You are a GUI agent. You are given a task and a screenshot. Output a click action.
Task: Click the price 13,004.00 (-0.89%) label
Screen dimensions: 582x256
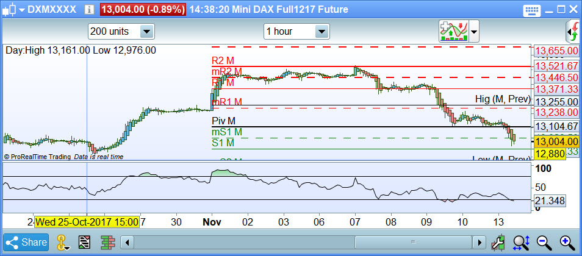tap(143, 9)
